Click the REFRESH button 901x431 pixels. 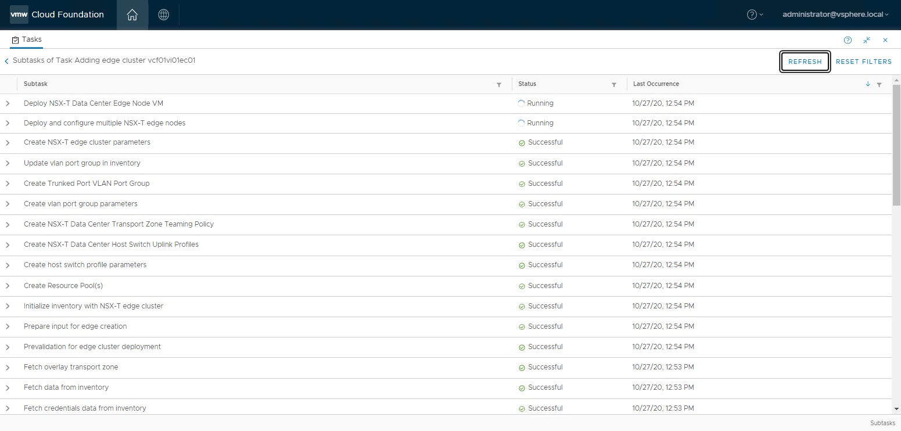[805, 62]
